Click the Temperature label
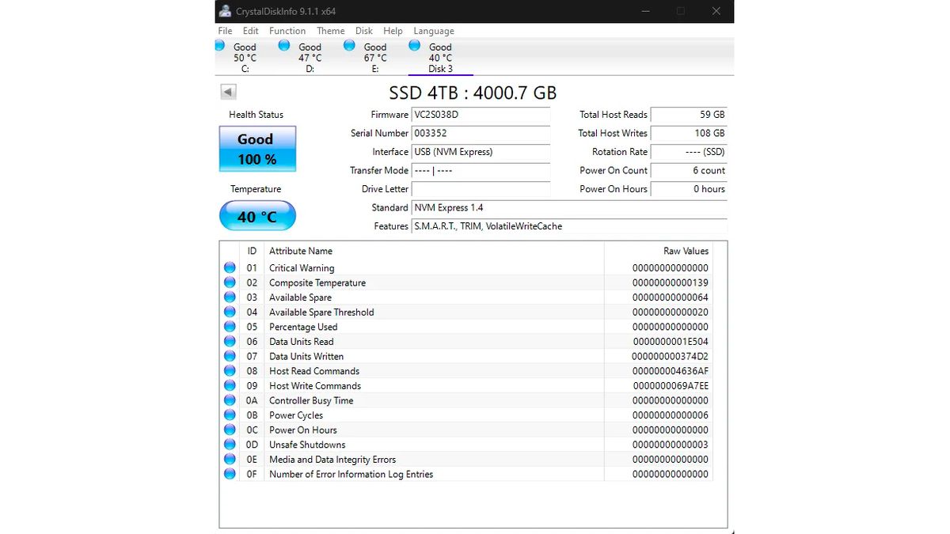Image resolution: width=950 pixels, height=534 pixels. tap(256, 189)
